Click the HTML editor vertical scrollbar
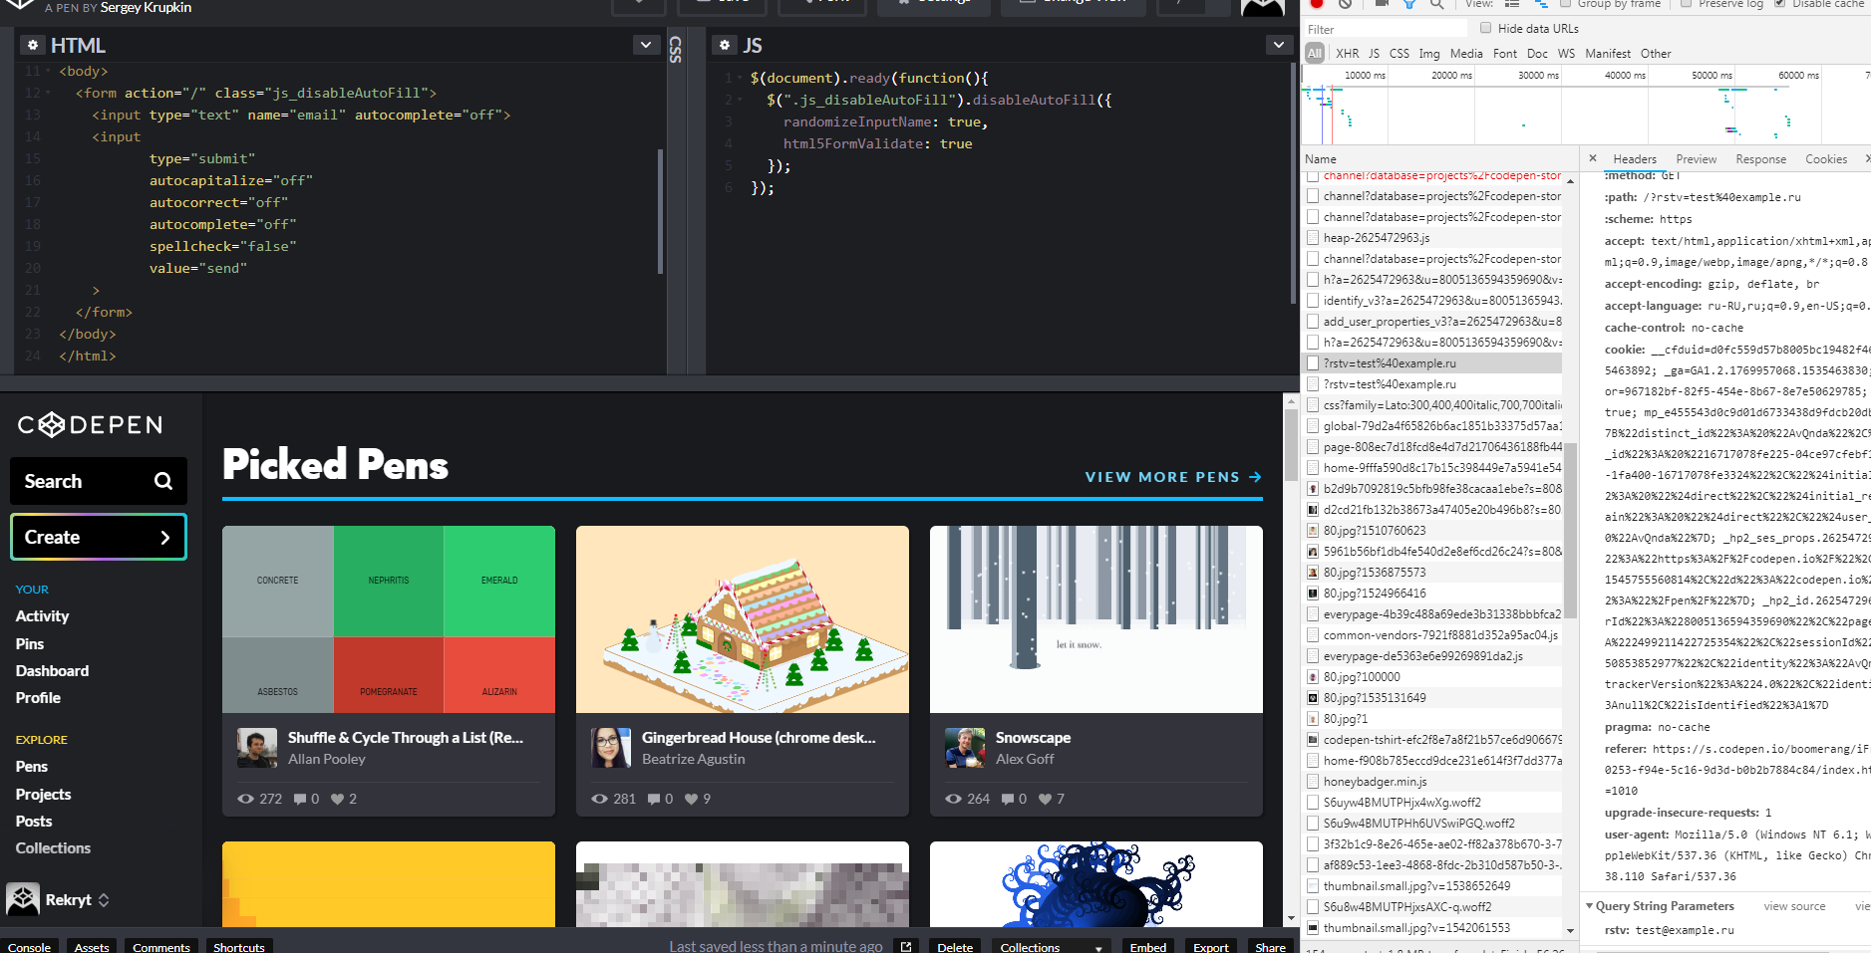 tap(660, 210)
